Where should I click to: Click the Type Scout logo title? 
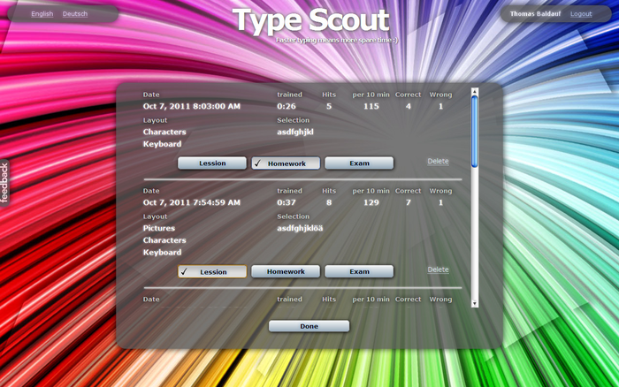310,20
